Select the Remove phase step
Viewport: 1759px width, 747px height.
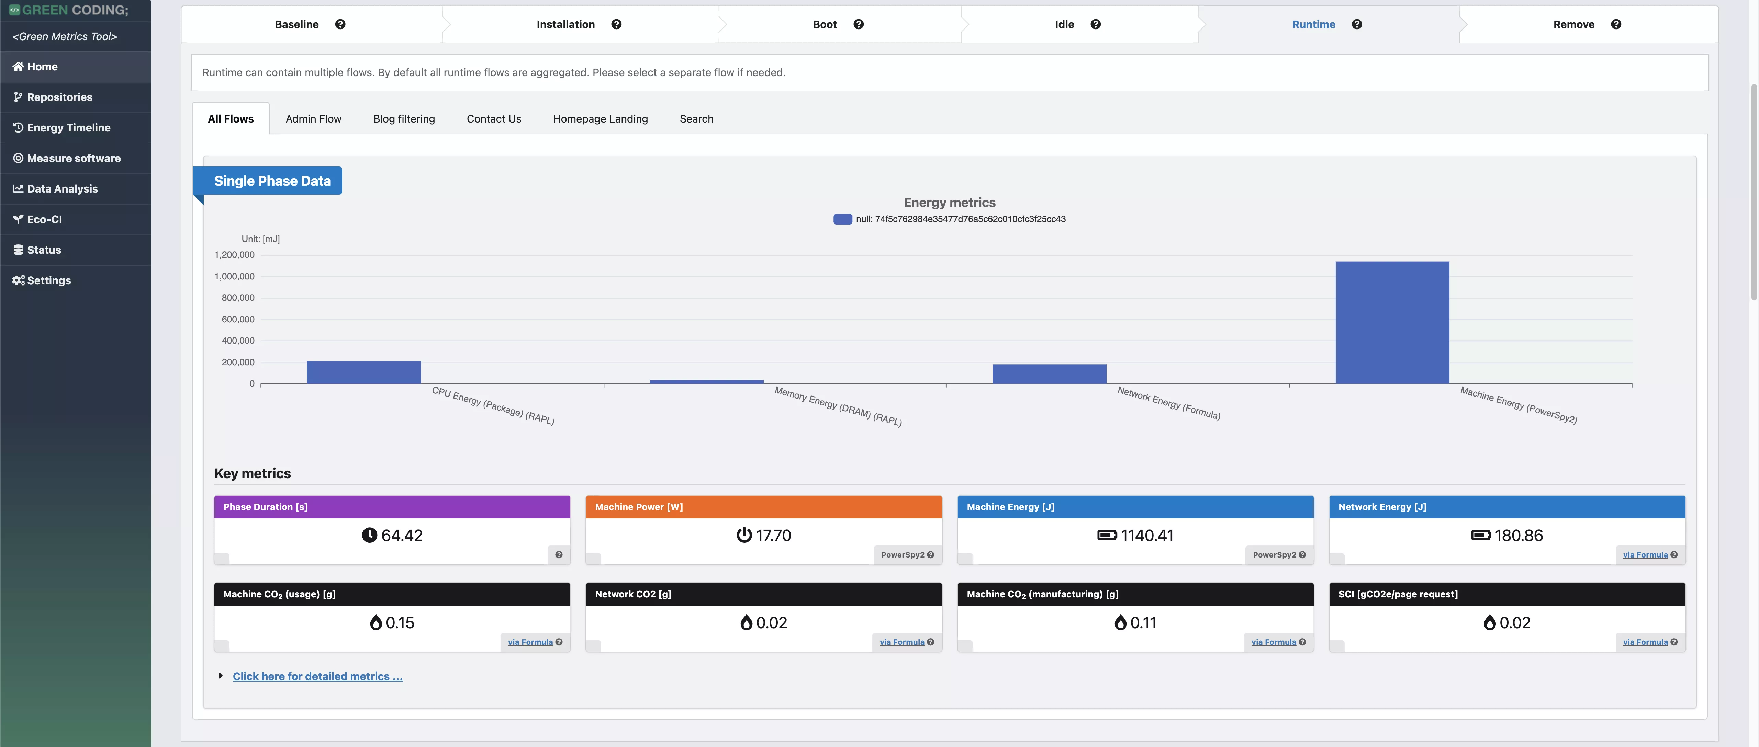1573,25
